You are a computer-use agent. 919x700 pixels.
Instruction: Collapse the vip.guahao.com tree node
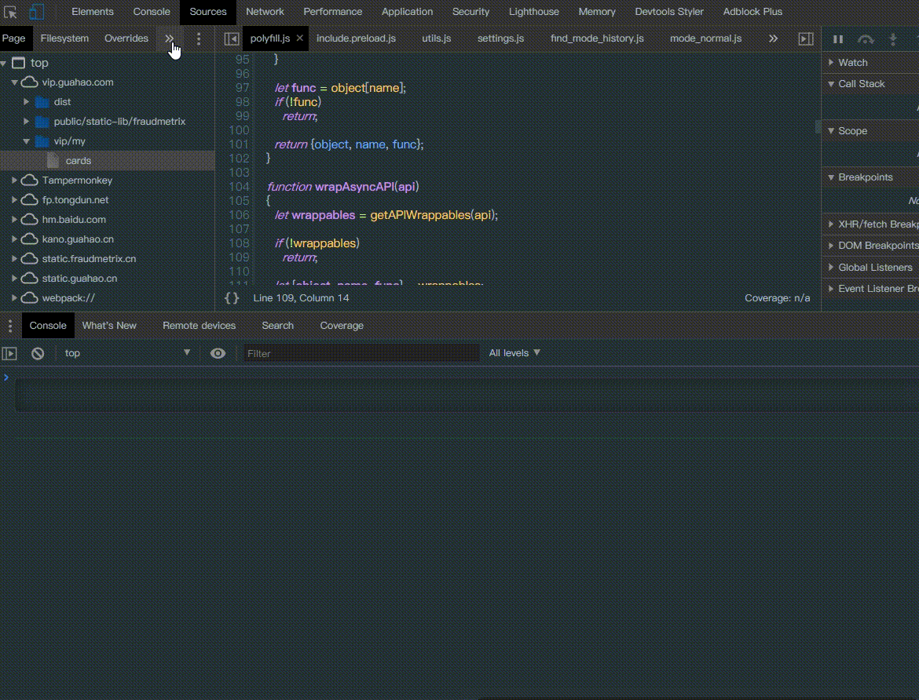(15, 82)
